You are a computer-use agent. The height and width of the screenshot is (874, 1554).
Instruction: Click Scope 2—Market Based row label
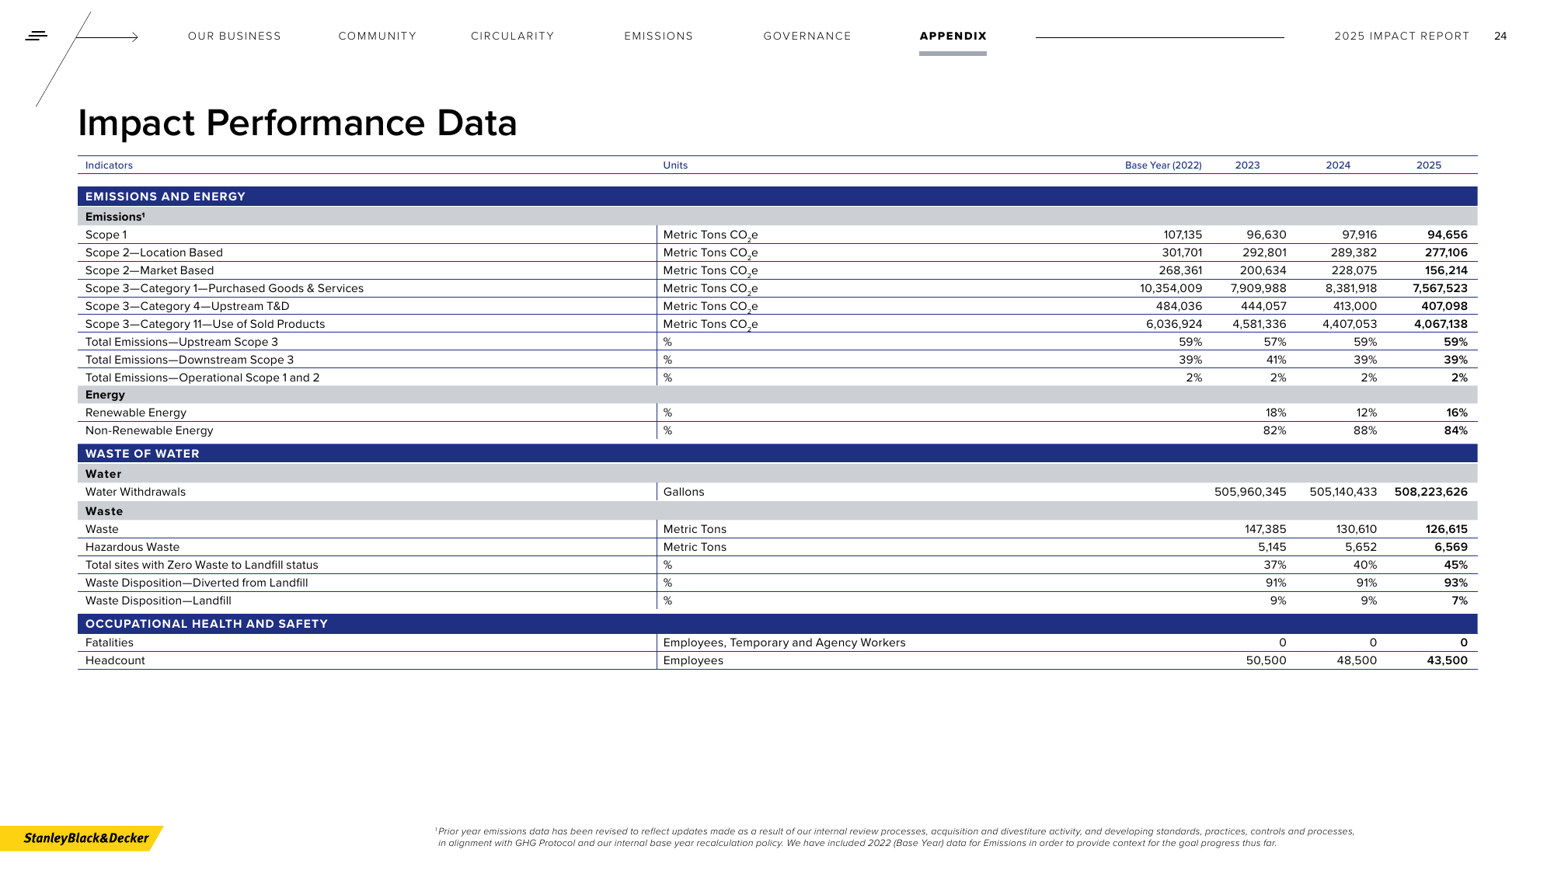[x=149, y=270]
